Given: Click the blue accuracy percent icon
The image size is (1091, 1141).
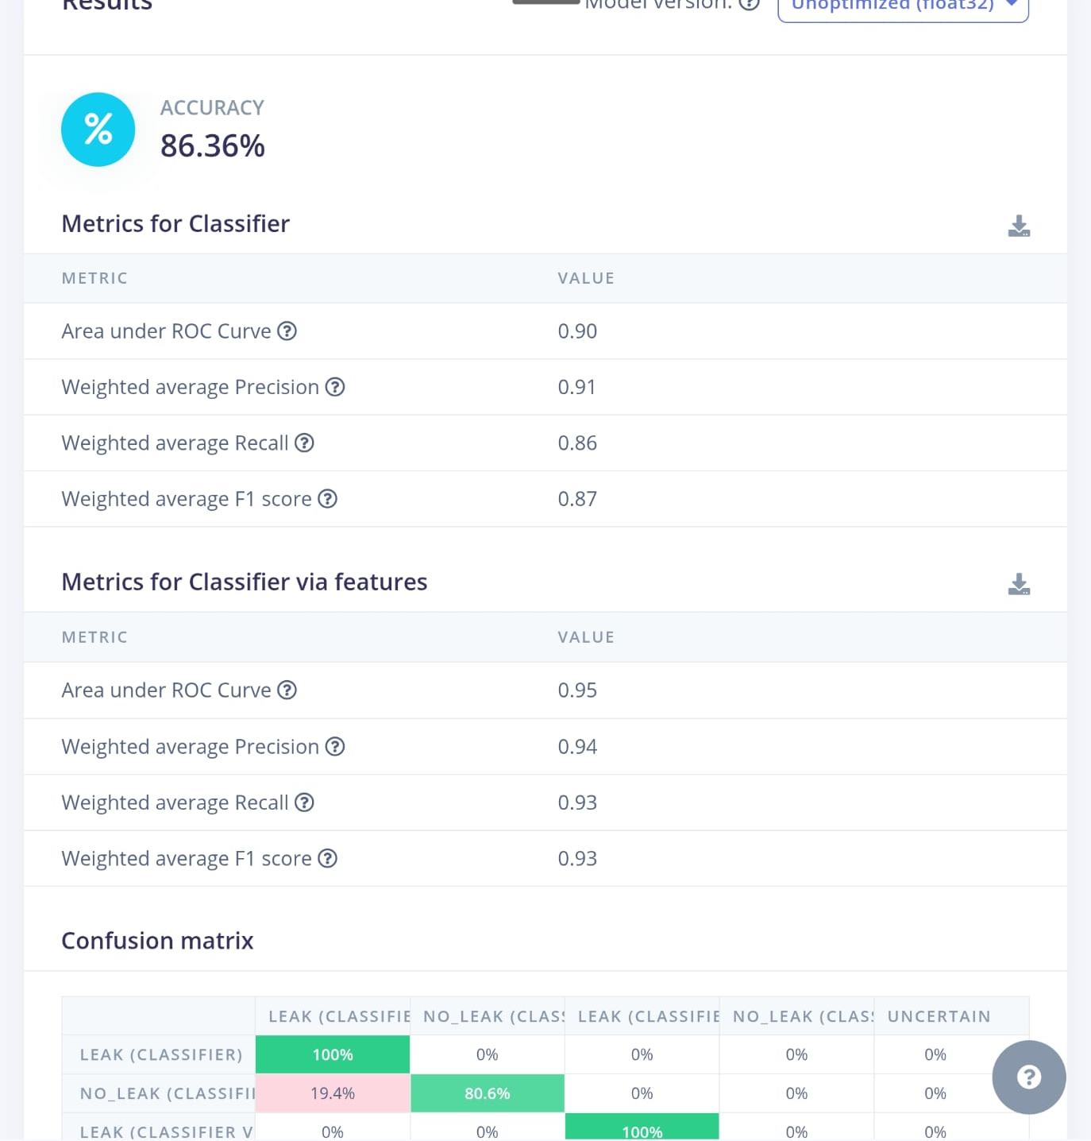Looking at the screenshot, I should 98,130.
